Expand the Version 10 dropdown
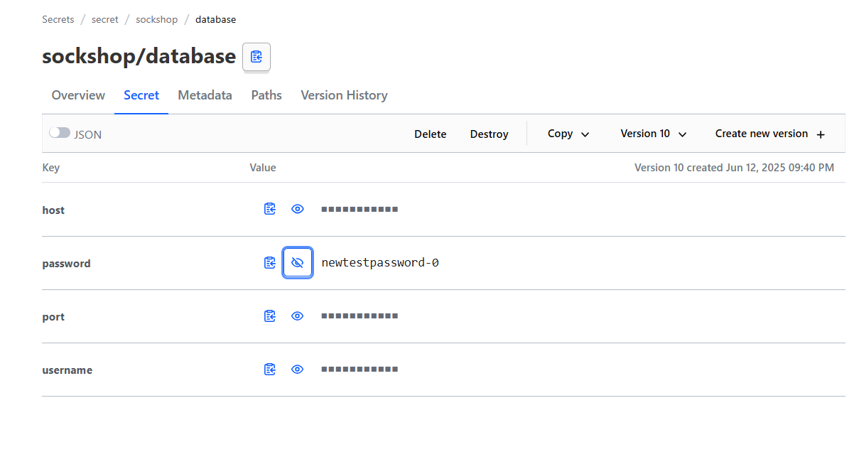Viewport: 864px width, 452px height. click(653, 134)
